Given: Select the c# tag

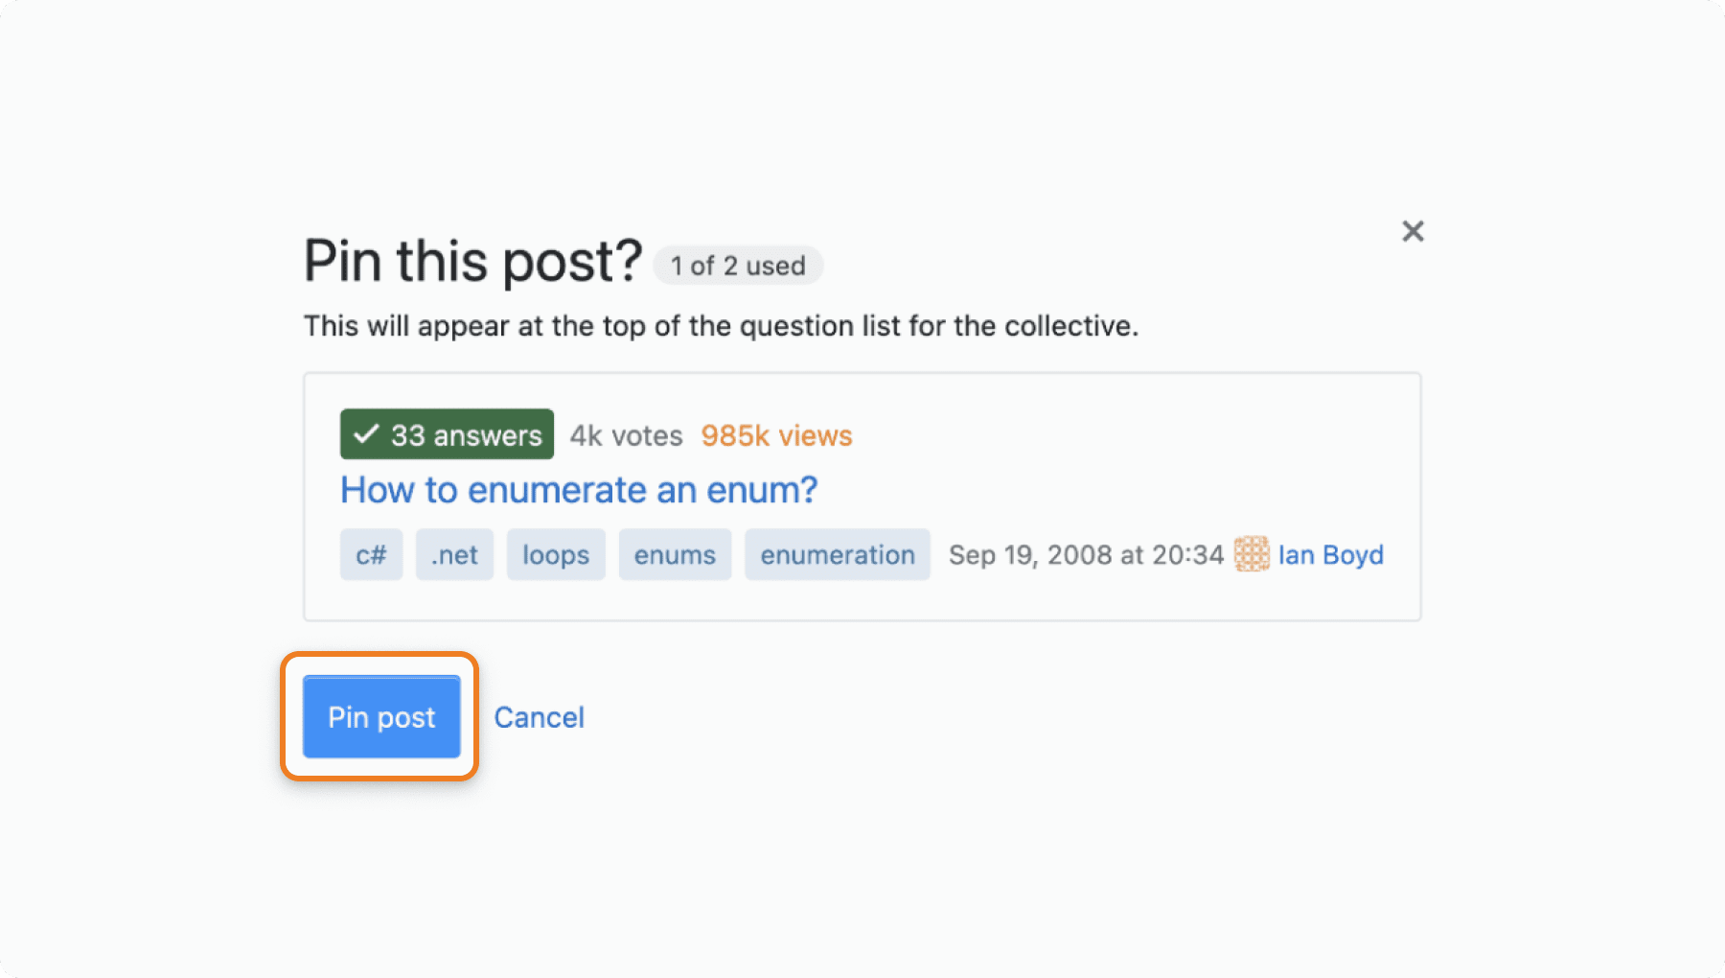Looking at the screenshot, I should 371,554.
